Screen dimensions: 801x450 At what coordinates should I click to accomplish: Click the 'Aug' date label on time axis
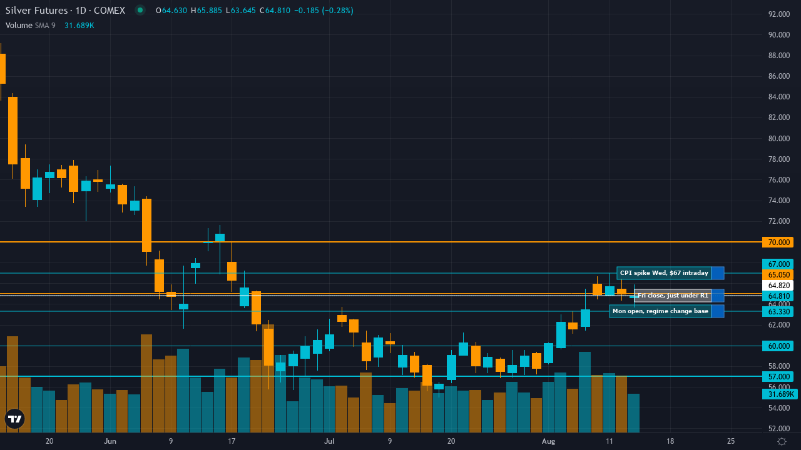click(x=548, y=441)
